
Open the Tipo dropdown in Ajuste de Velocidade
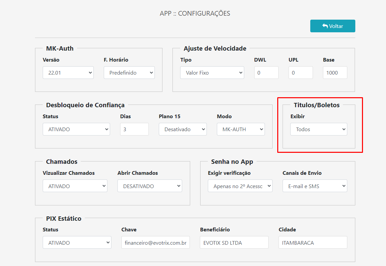[x=212, y=72]
